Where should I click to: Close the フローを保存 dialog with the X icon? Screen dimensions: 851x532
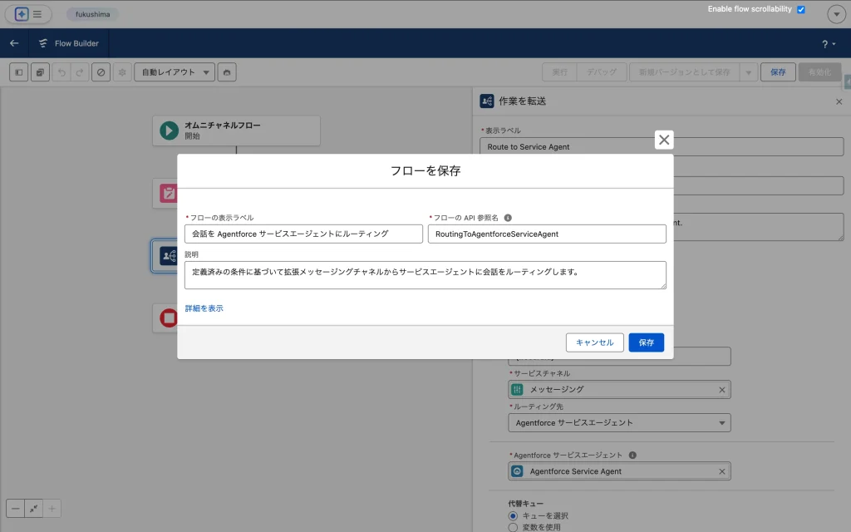(x=664, y=140)
